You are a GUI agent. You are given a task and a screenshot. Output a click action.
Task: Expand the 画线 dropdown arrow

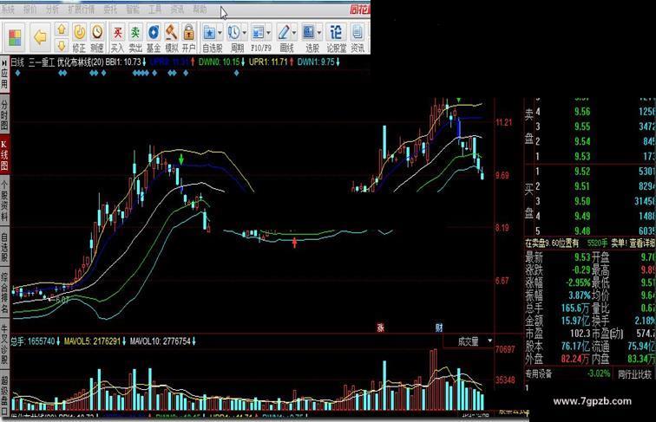pyautogui.click(x=294, y=33)
